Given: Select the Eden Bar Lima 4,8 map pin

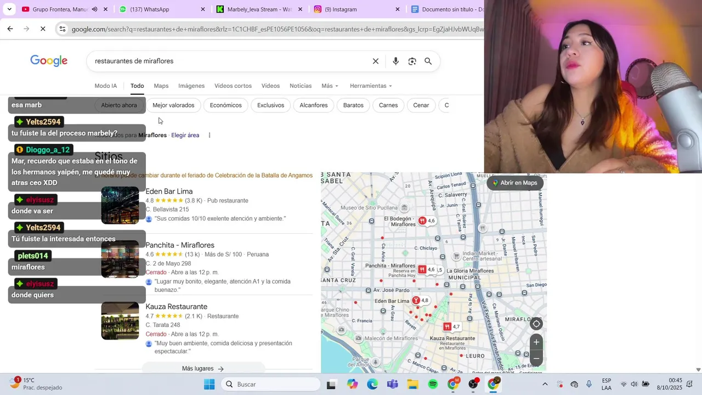Looking at the screenshot, I should [x=421, y=300].
